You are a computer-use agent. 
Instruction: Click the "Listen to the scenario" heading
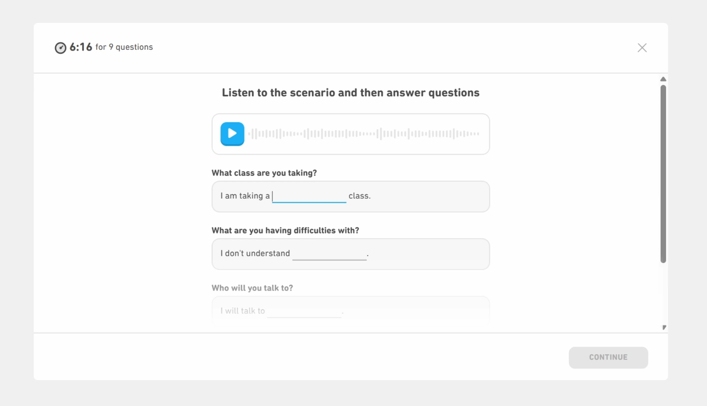(x=351, y=93)
